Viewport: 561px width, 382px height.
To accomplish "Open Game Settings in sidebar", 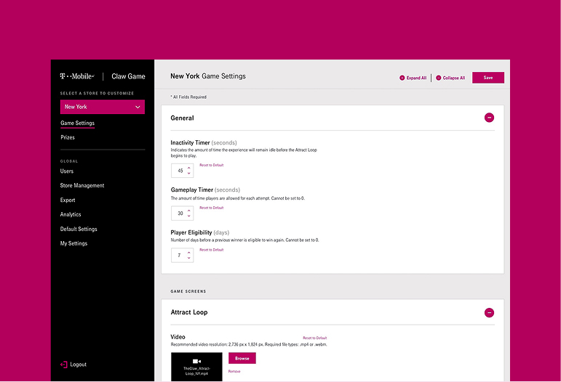I will 77,123.
